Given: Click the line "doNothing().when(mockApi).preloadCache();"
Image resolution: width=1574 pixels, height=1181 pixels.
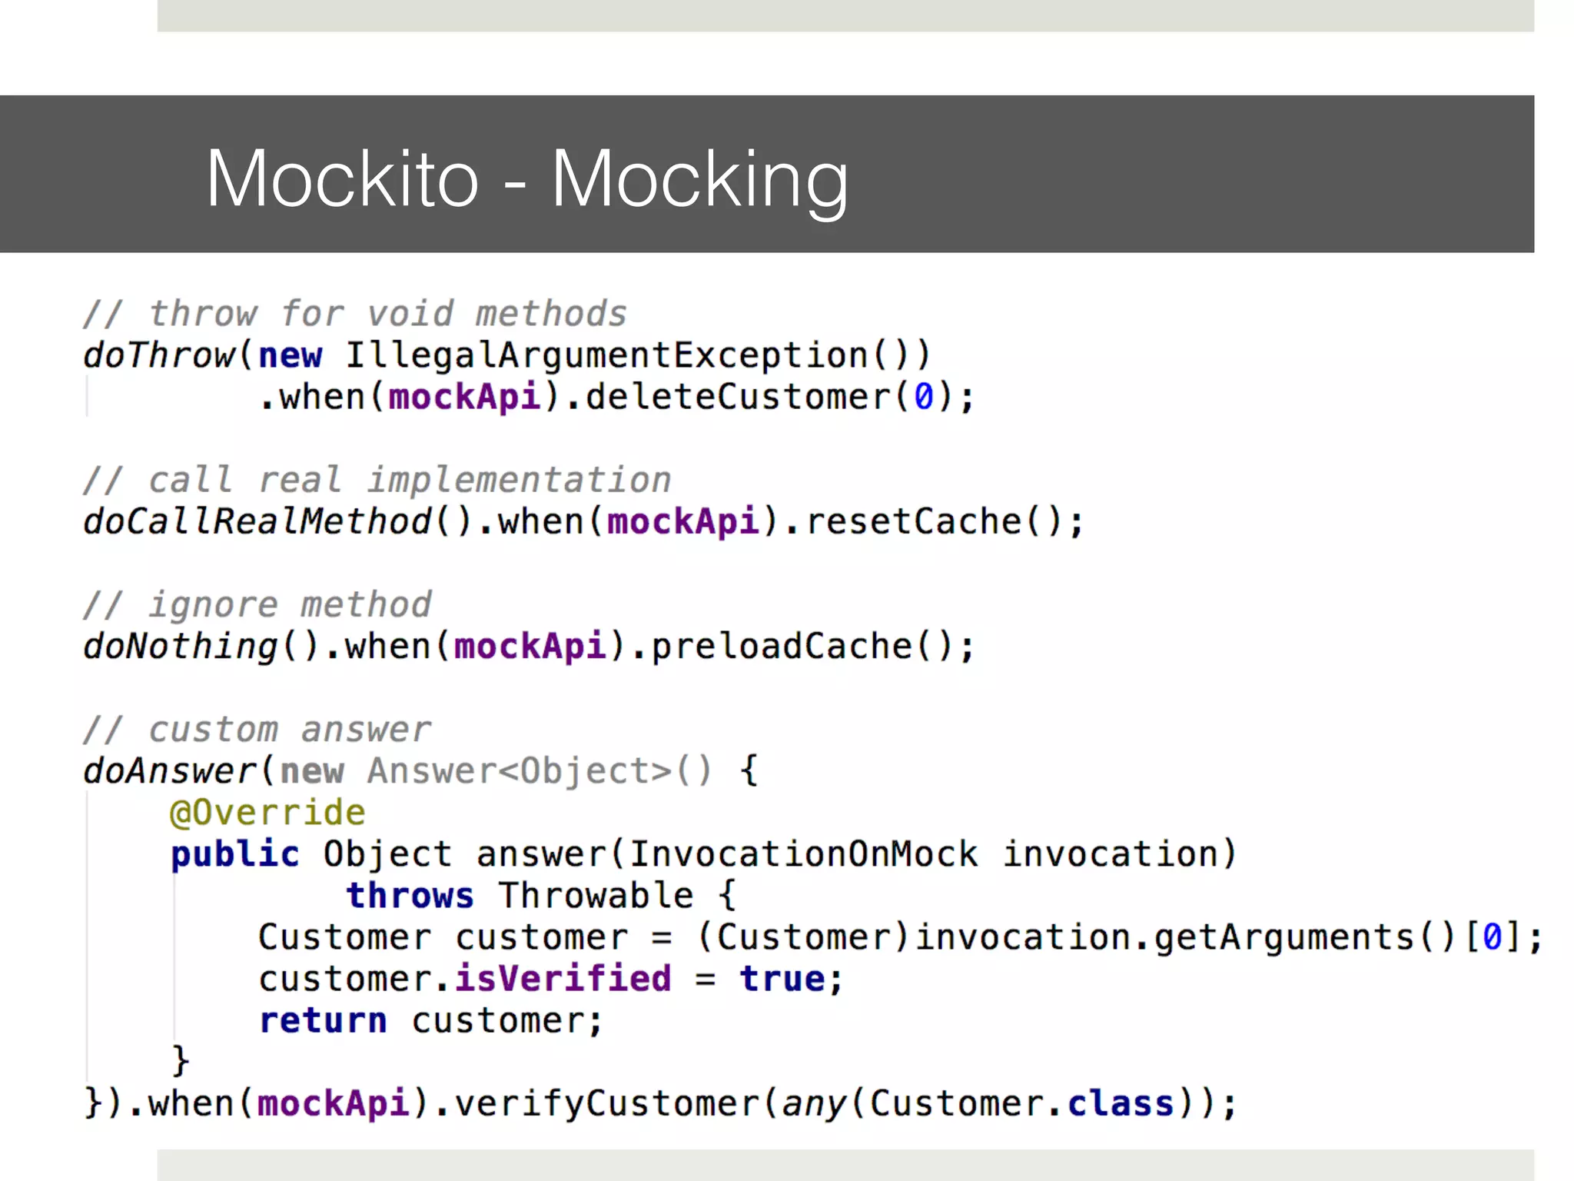Looking at the screenshot, I should [529, 647].
